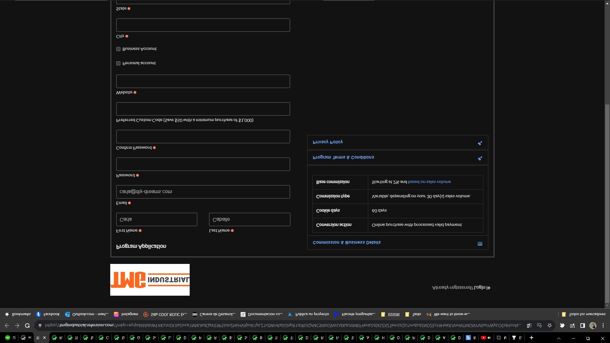Expand the Privacy Policy section
610x343 pixels.
tap(397, 142)
